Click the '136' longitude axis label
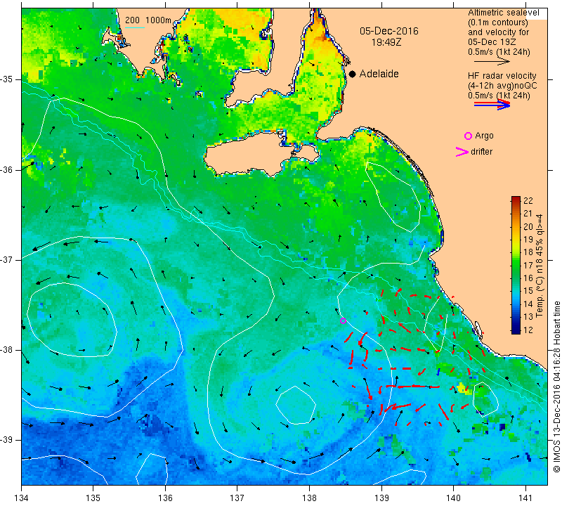 [165, 498]
